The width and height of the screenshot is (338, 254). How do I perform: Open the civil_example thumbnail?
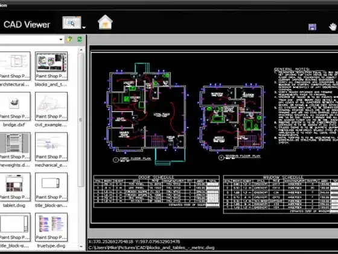[x=51, y=106]
